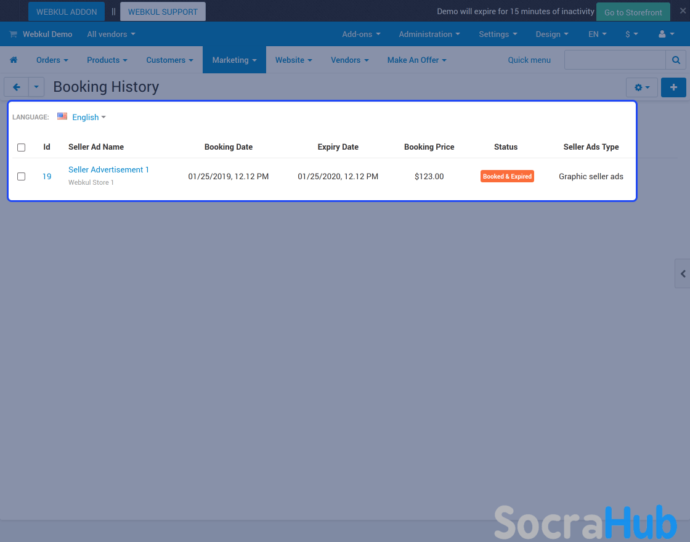
Task: Toggle the select-all checkbox in table header
Action: (22, 147)
